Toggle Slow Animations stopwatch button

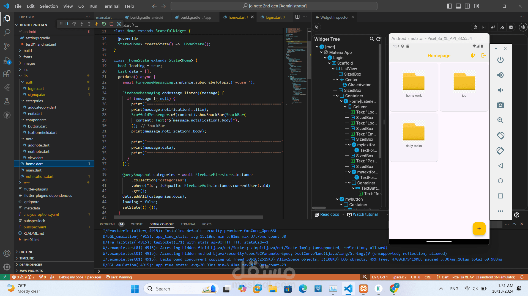point(475,27)
